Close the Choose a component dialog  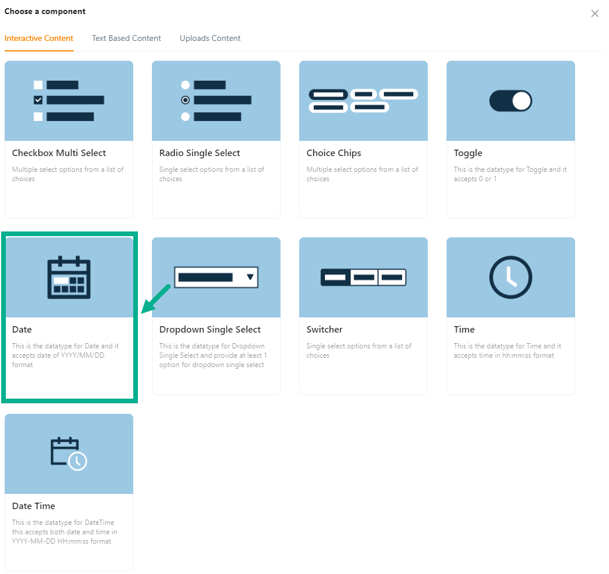point(594,13)
